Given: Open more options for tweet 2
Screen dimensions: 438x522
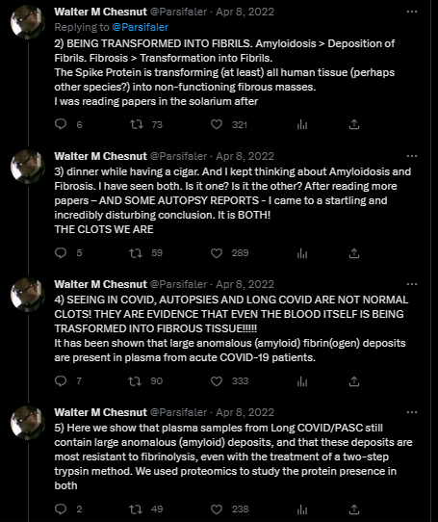Looking at the screenshot, I should (412, 12).
